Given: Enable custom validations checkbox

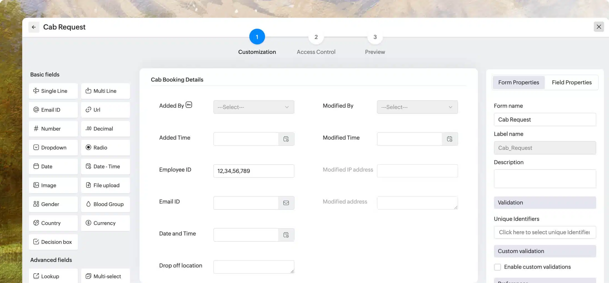Looking at the screenshot, I should (497, 267).
